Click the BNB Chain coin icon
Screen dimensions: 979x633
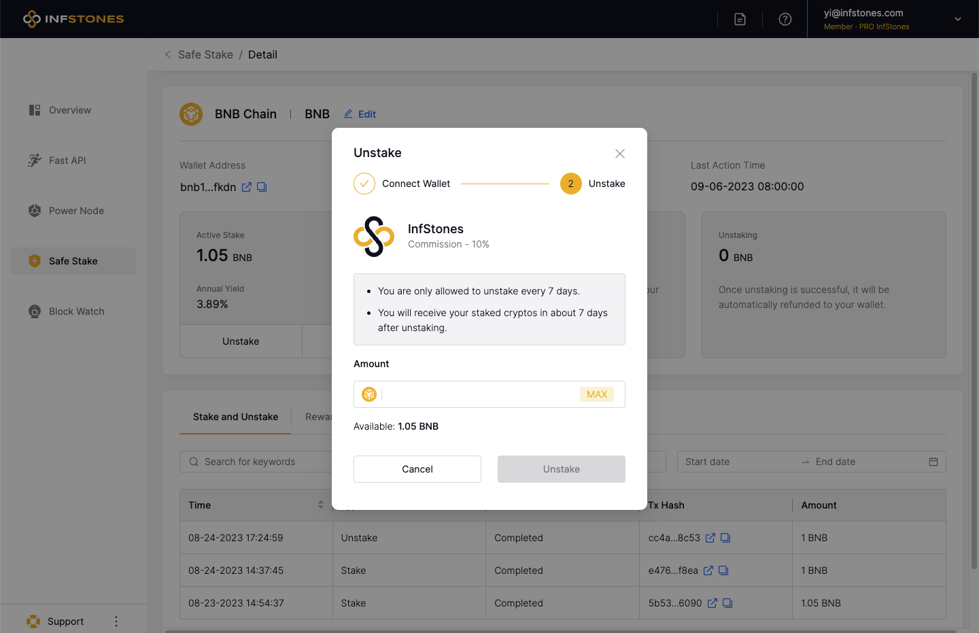click(191, 114)
